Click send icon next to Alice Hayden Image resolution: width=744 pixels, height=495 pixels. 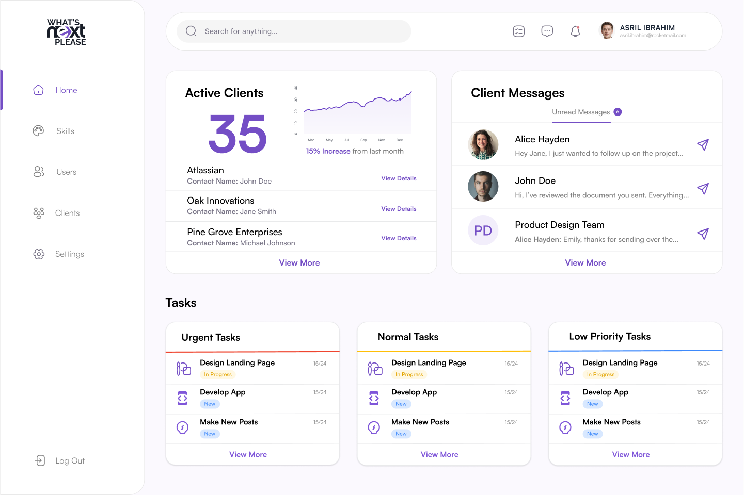pos(703,145)
